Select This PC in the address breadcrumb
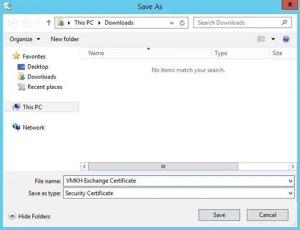 (x=84, y=23)
